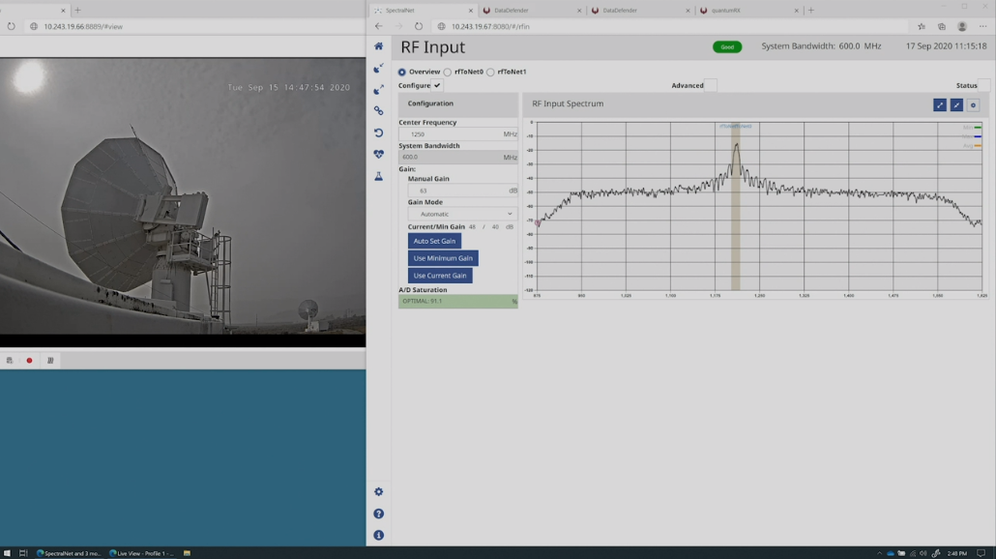Click the Auto Set Gain button
This screenshot has width=996, height=559.
click(434, 241)
